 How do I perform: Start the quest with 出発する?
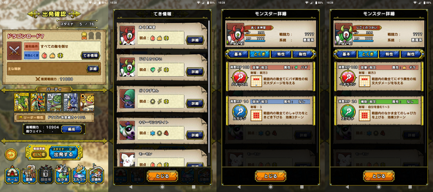coord(63,153)
